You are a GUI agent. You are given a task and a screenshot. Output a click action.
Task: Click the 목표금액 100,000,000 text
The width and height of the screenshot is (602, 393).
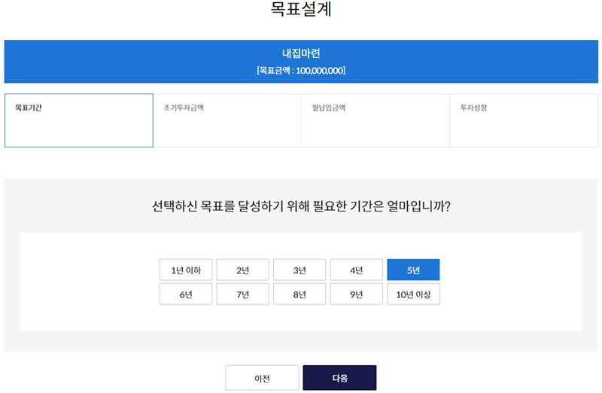tap(301, 70)
